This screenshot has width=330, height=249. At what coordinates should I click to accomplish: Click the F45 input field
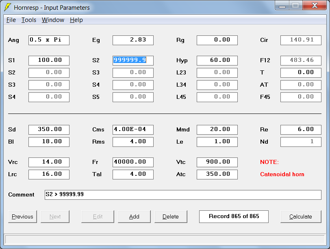(301, 97)
